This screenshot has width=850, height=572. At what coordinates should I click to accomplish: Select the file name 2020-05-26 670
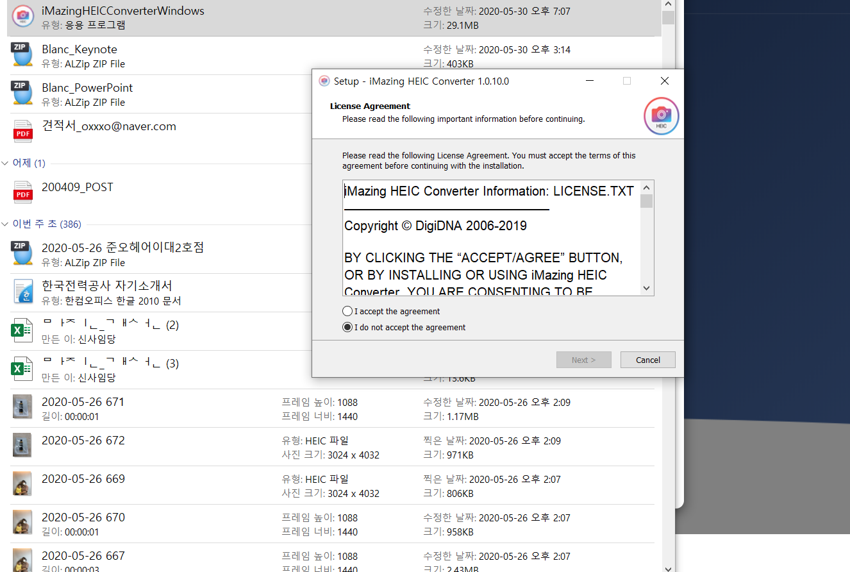(x=83, y=517)
